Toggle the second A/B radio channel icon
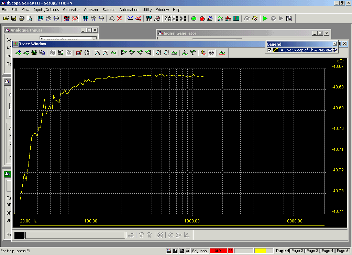 (175, 19)
